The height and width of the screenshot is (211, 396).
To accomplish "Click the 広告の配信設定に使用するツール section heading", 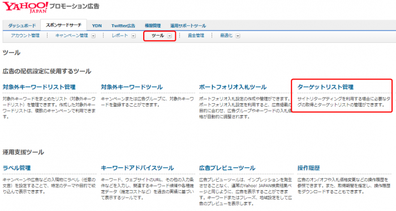I will pyautogui.click(x=47, y=71).
